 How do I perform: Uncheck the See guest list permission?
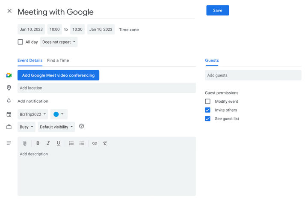tap(207, 119)
